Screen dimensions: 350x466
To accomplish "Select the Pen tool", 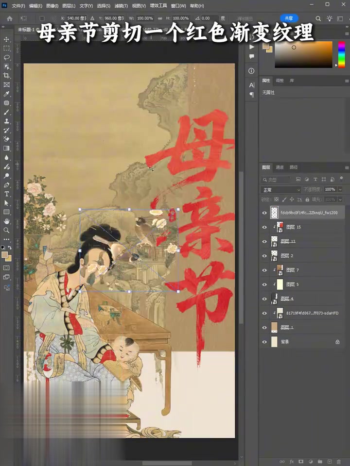I will coord(6,185).
